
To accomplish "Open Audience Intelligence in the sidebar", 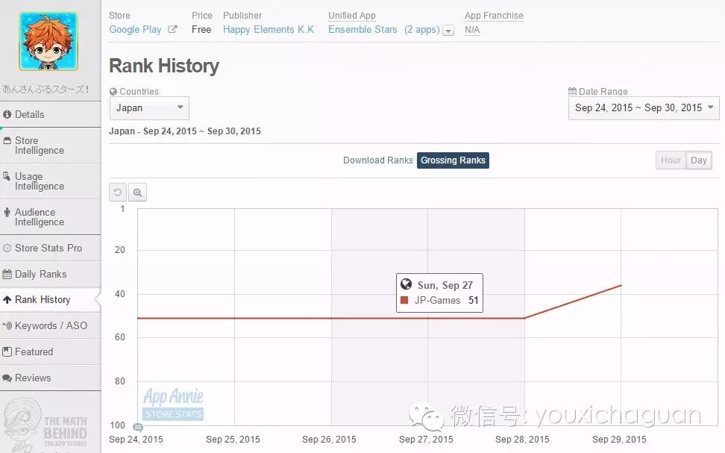I will (51, 217).
